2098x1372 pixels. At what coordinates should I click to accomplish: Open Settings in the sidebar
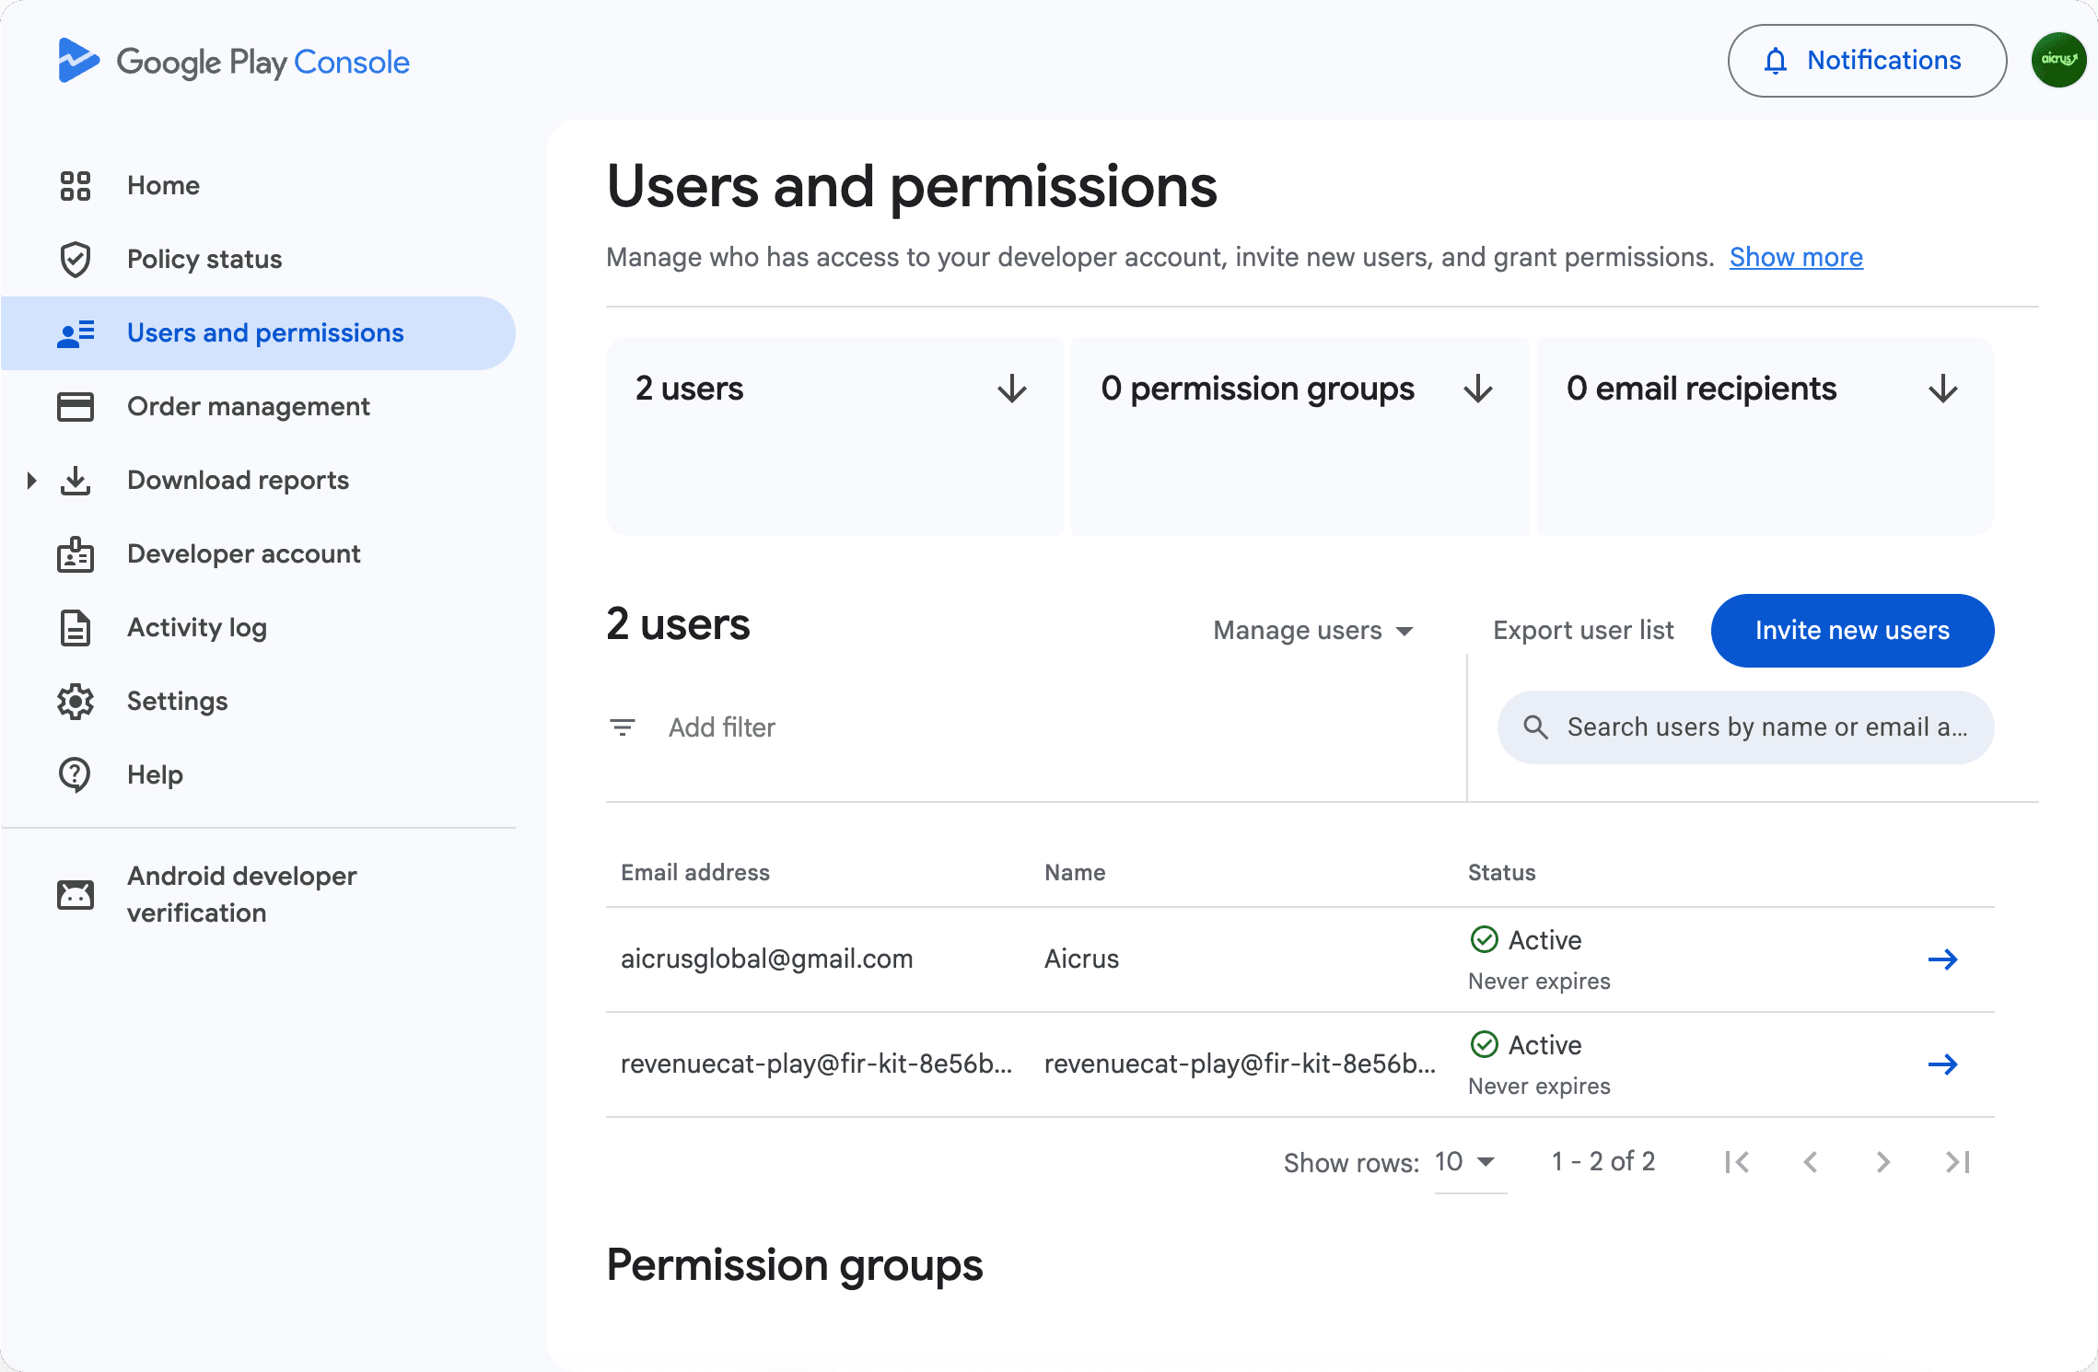[x=258, y=701]
